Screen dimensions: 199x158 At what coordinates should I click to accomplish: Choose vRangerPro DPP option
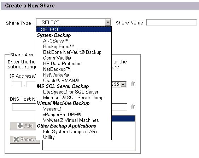click(x=74, y=114)
